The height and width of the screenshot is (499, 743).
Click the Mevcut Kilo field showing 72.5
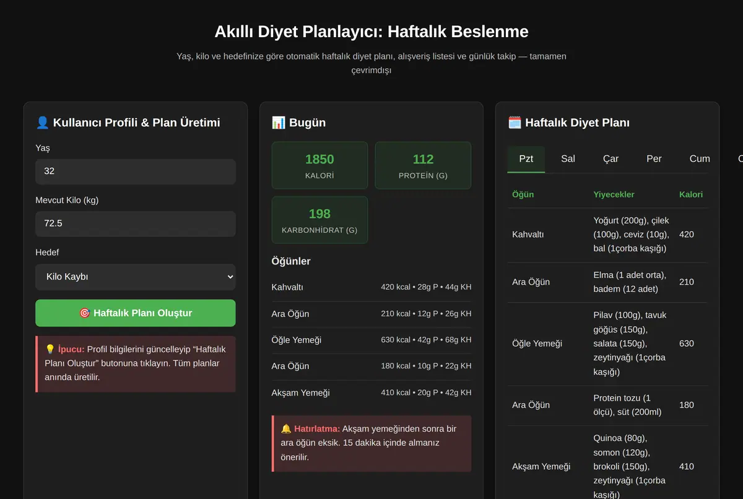pyautogui.click(x=136, y=223)
